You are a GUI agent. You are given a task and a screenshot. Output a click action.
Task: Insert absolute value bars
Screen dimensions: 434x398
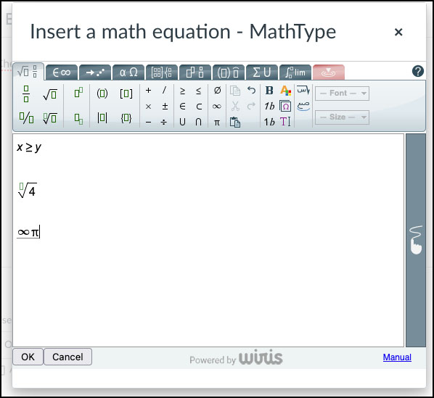click(x=102, y=118)
